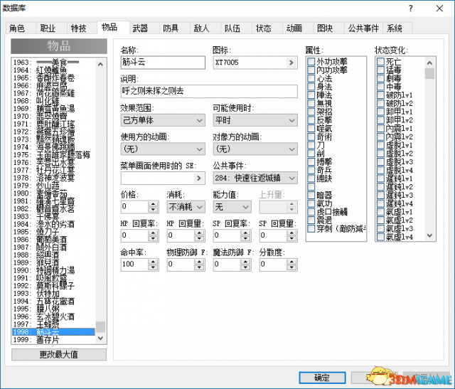Click the 说明 description text field

tap(209, 91)
